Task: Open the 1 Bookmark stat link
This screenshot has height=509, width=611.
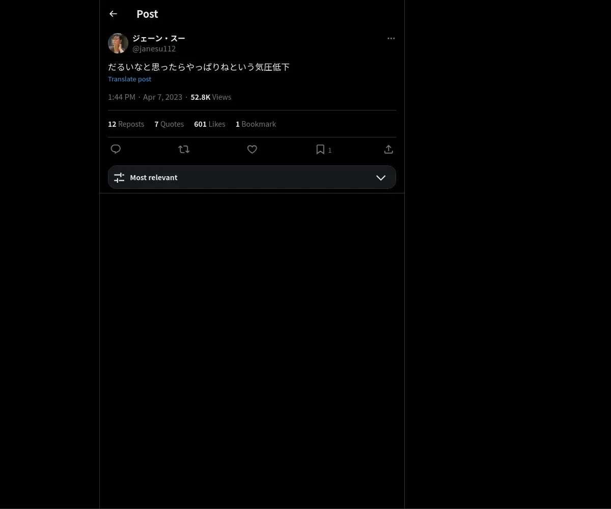Action: [x=256, y=124]
